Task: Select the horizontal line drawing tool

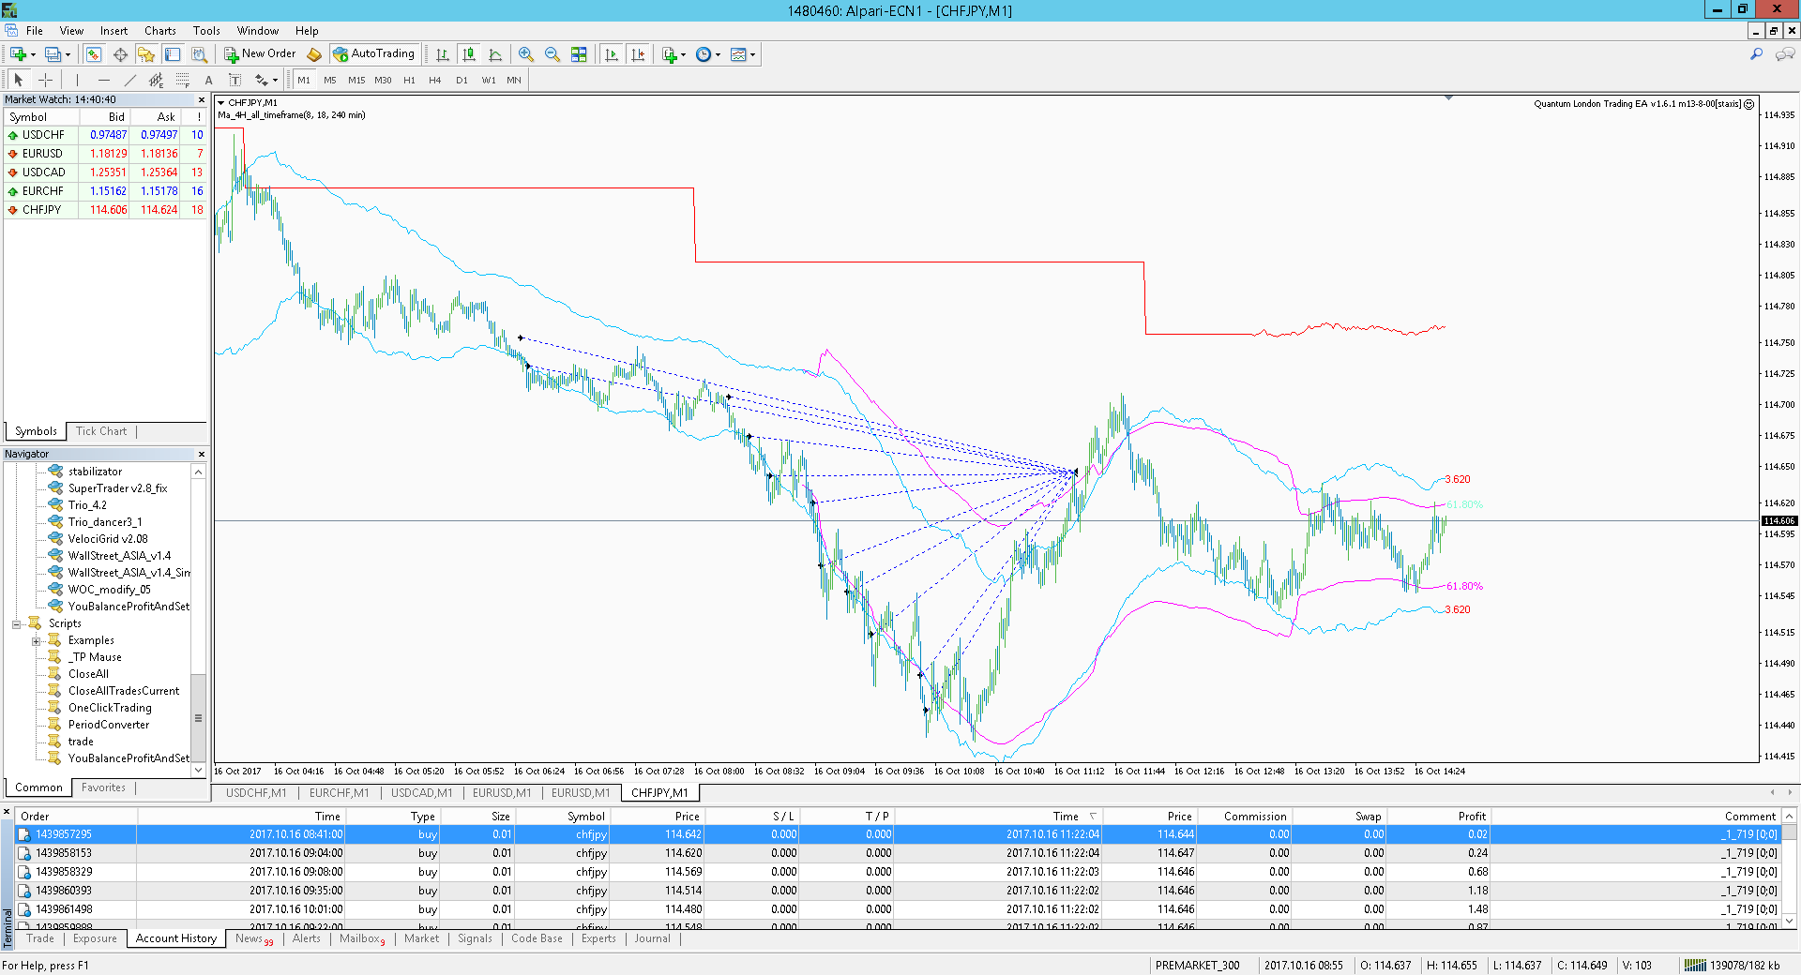Action: tap(104, 80)
